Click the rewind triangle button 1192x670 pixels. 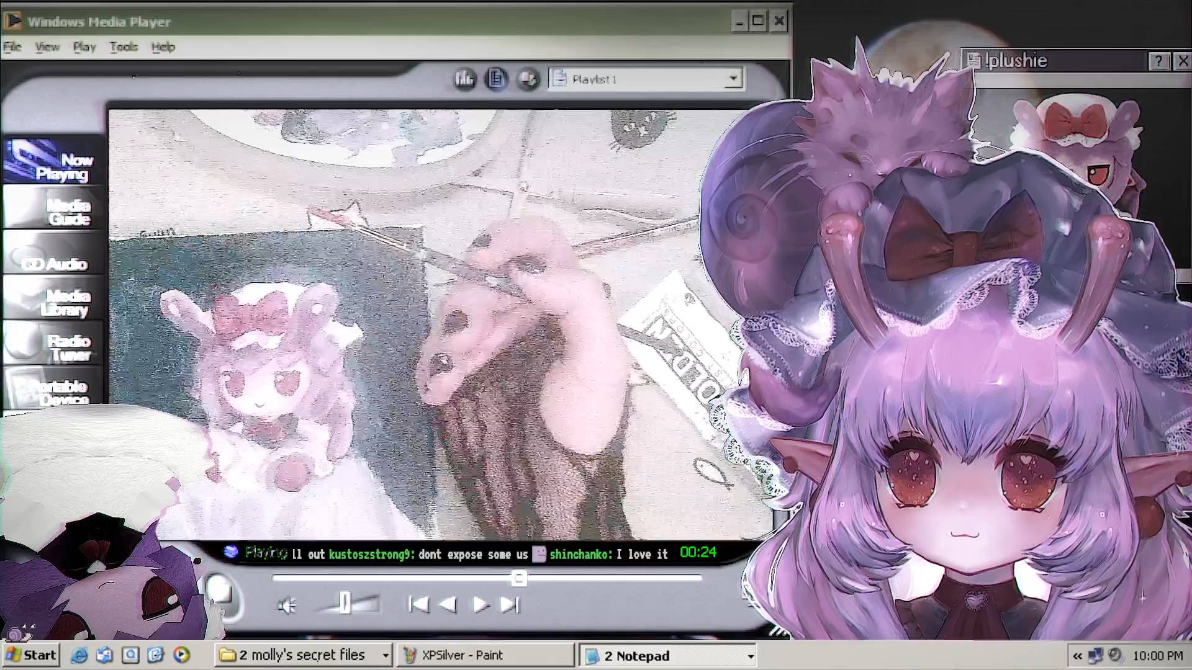pos(448,604)
